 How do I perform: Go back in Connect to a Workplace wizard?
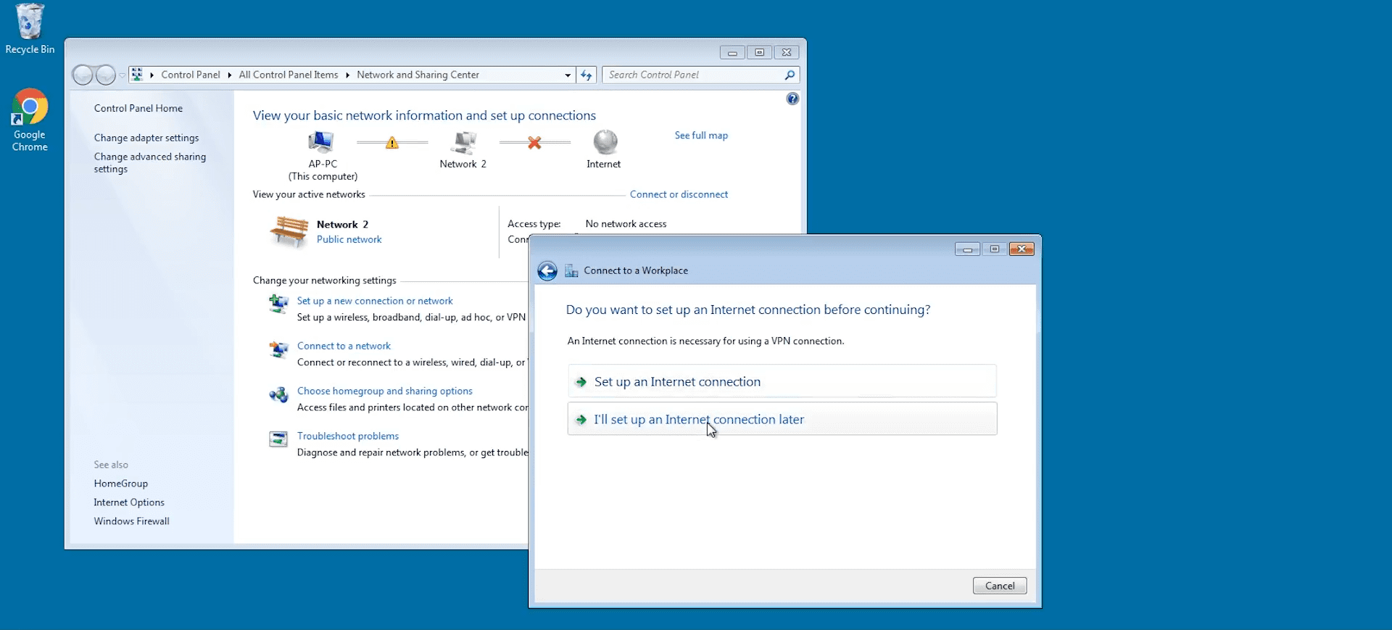pyautogui.click(x=547, y=271)
